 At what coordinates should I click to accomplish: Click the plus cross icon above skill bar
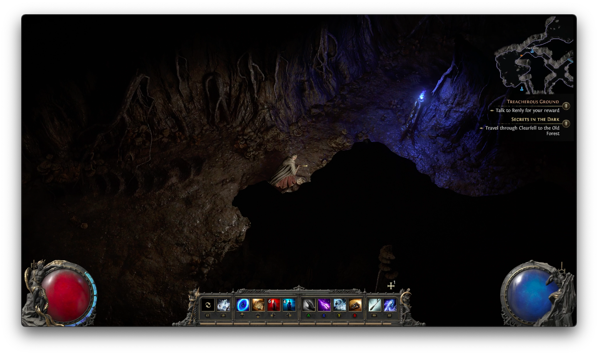point(391,286)
